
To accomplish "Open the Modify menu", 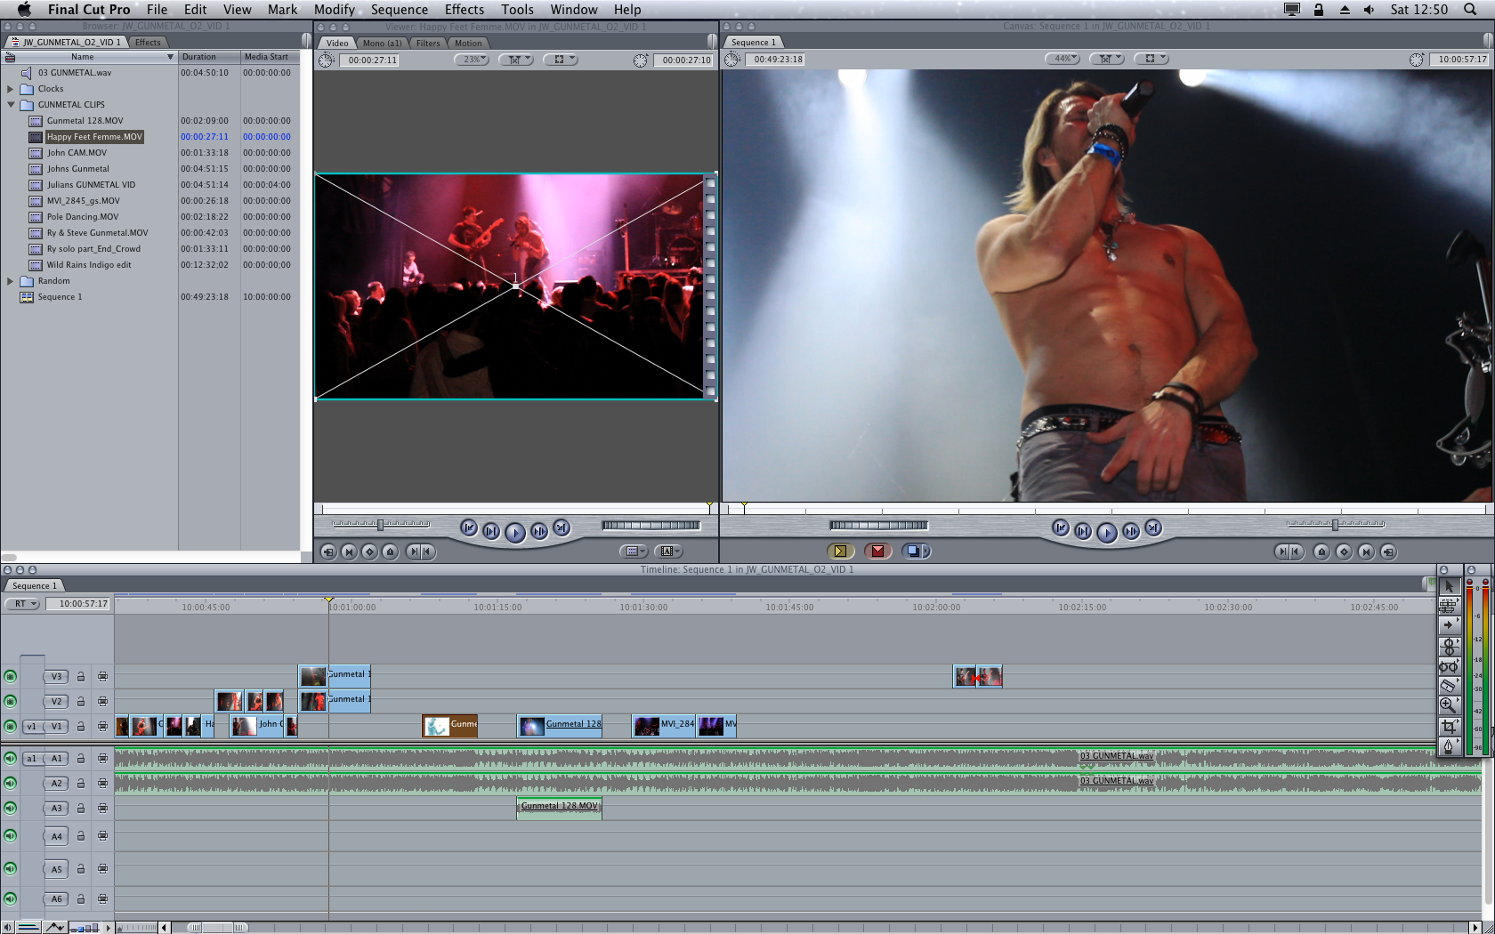I will pos(335,10).
